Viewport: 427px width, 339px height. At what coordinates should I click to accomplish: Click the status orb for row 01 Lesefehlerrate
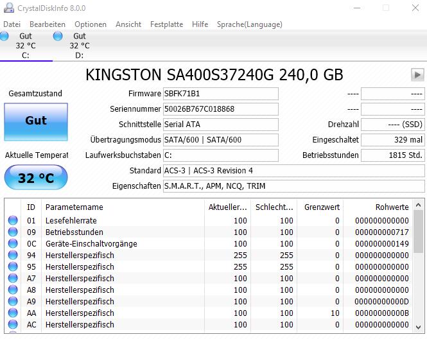coord(13,220)
